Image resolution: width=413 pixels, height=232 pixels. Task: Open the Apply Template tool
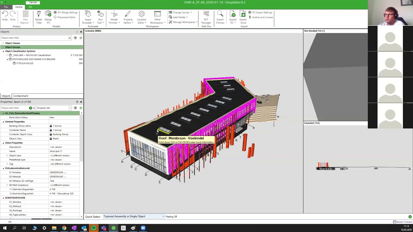(88, 17)
